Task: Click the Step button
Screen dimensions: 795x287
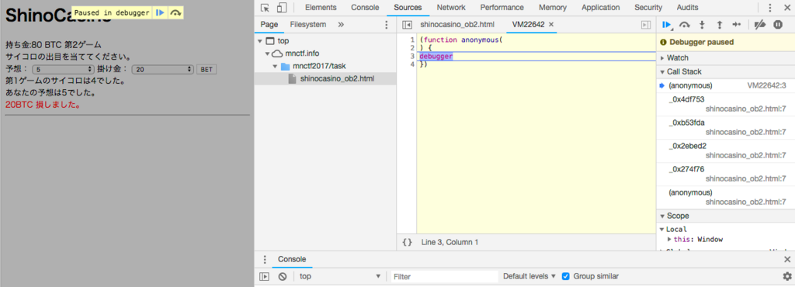Action: [x=737, y=24]
